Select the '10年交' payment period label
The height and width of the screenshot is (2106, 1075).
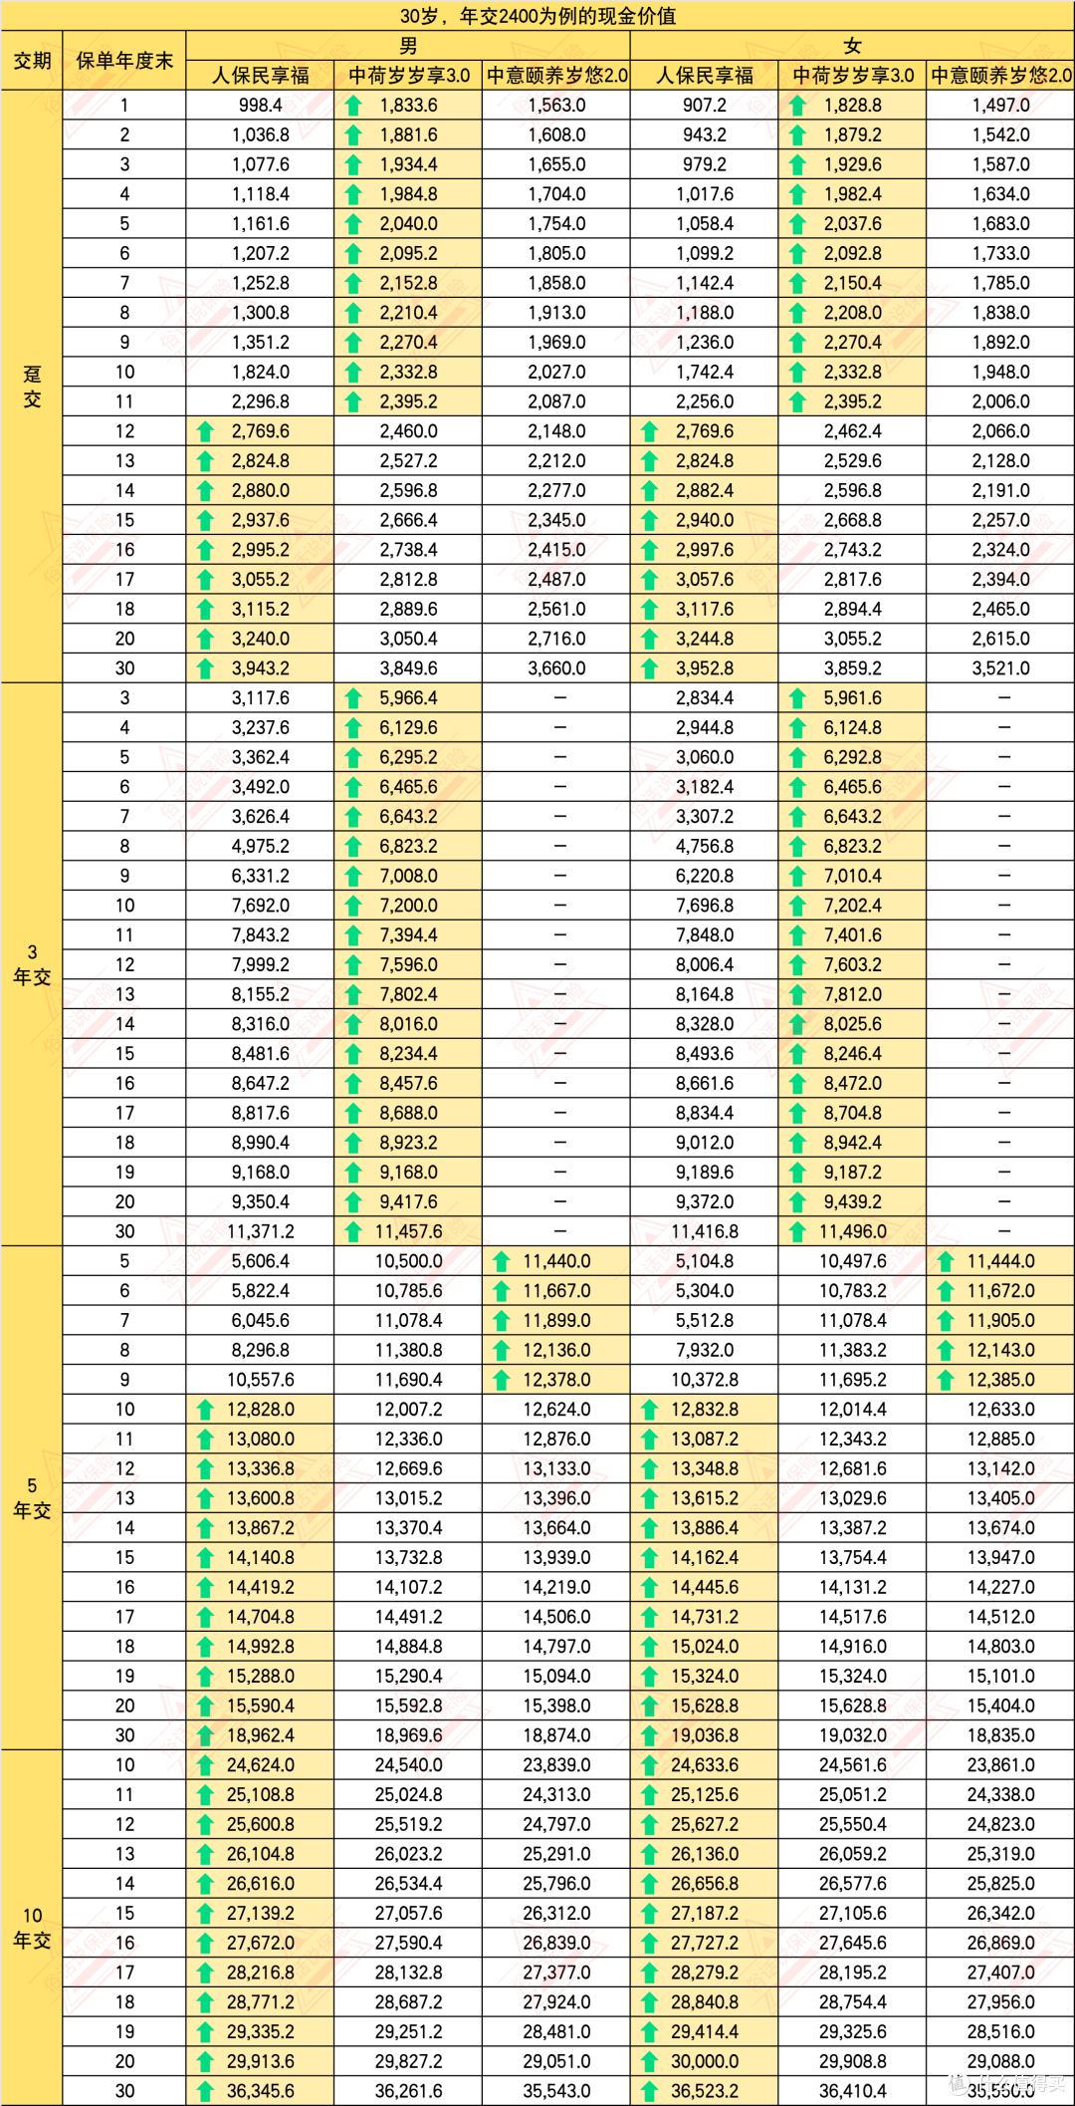coord(32,1928)
